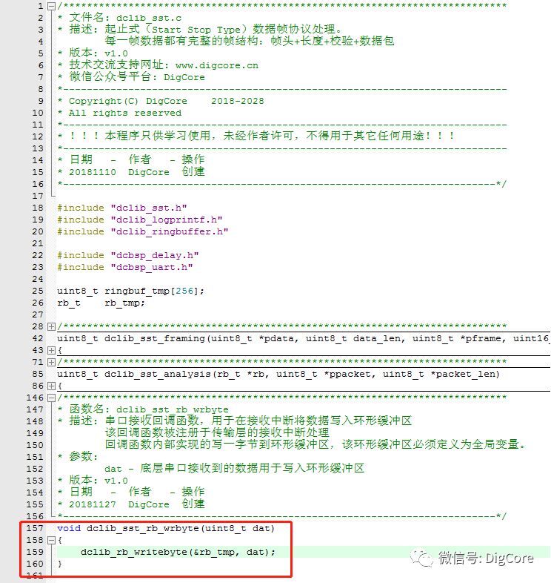Click the text "dclib_sst.c" on line 2

pos(149,18)
